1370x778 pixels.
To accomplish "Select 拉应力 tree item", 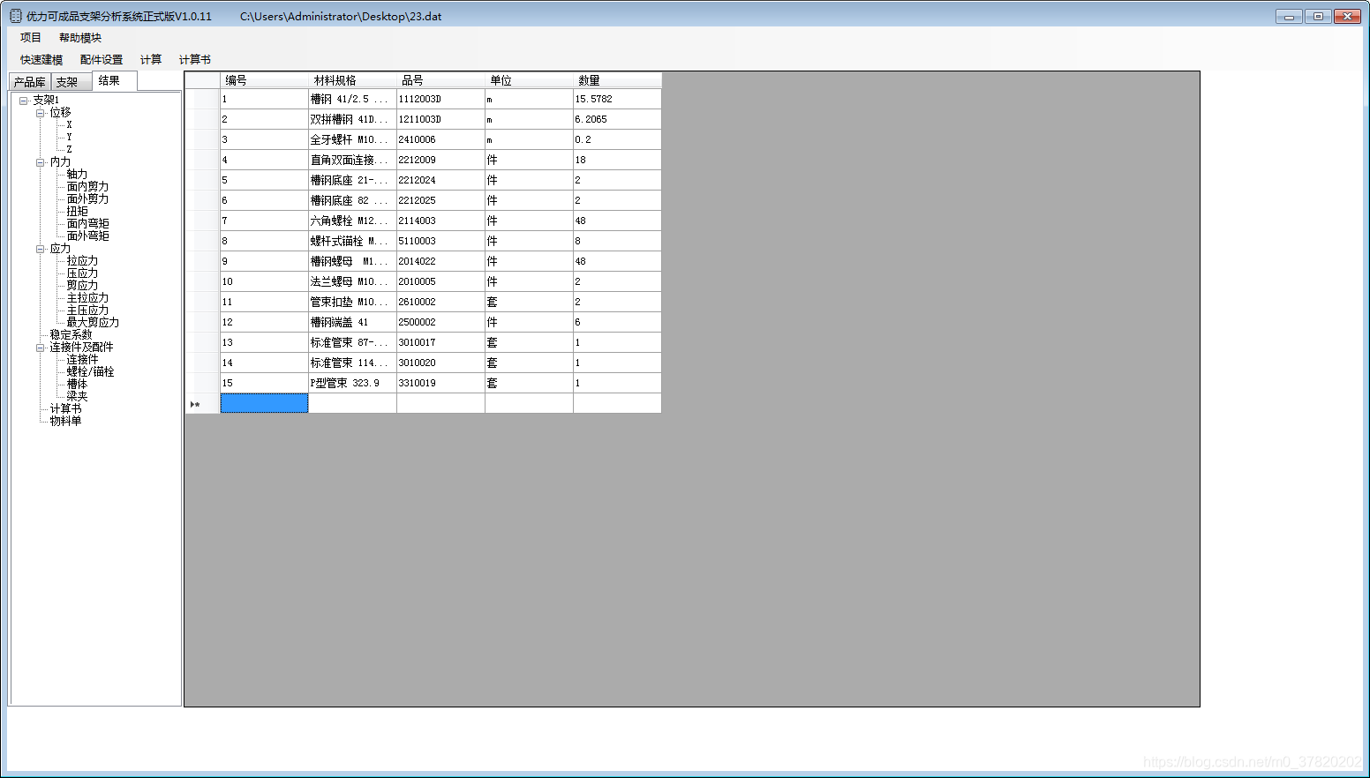I will (82, 261).
